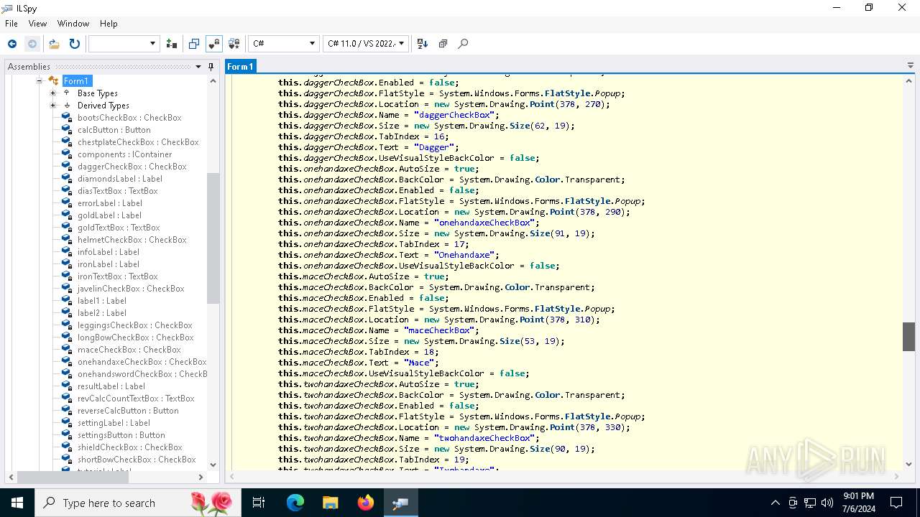Click the taskbar search box
Image resolution: width=920 pixels, height=517 pixels.
tap(138, 503)
